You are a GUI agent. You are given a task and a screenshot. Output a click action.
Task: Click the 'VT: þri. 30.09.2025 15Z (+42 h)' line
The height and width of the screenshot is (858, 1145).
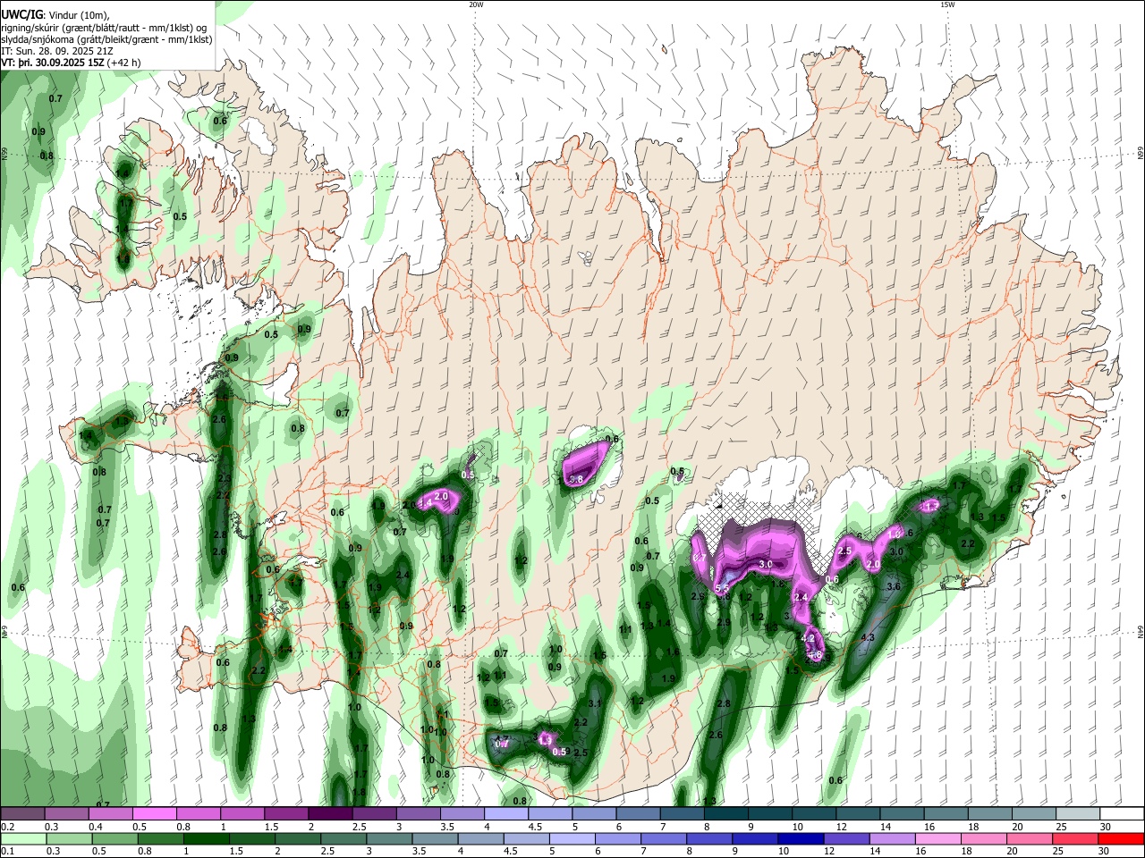(71, 63)
